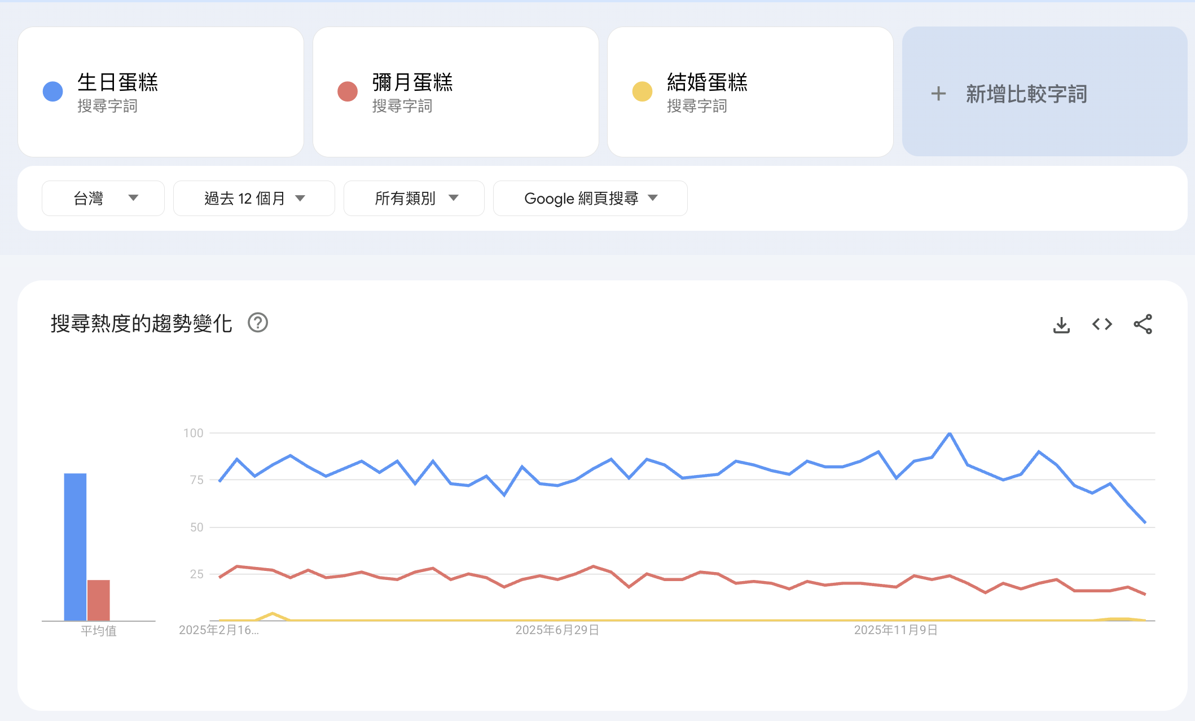Click the yellow dot next to 結婚蛋糕
Screen dimensions: 1195x721
click(x=642, y=91)
